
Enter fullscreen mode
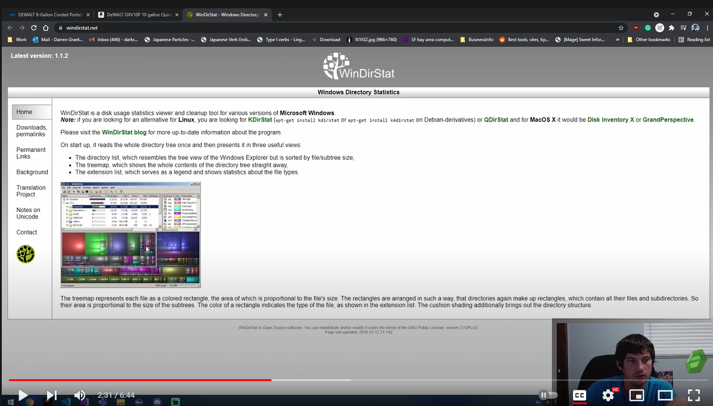(693, 395)
